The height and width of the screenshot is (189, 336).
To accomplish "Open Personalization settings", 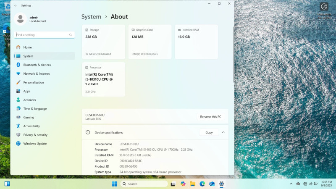I will tap(45, 82).
